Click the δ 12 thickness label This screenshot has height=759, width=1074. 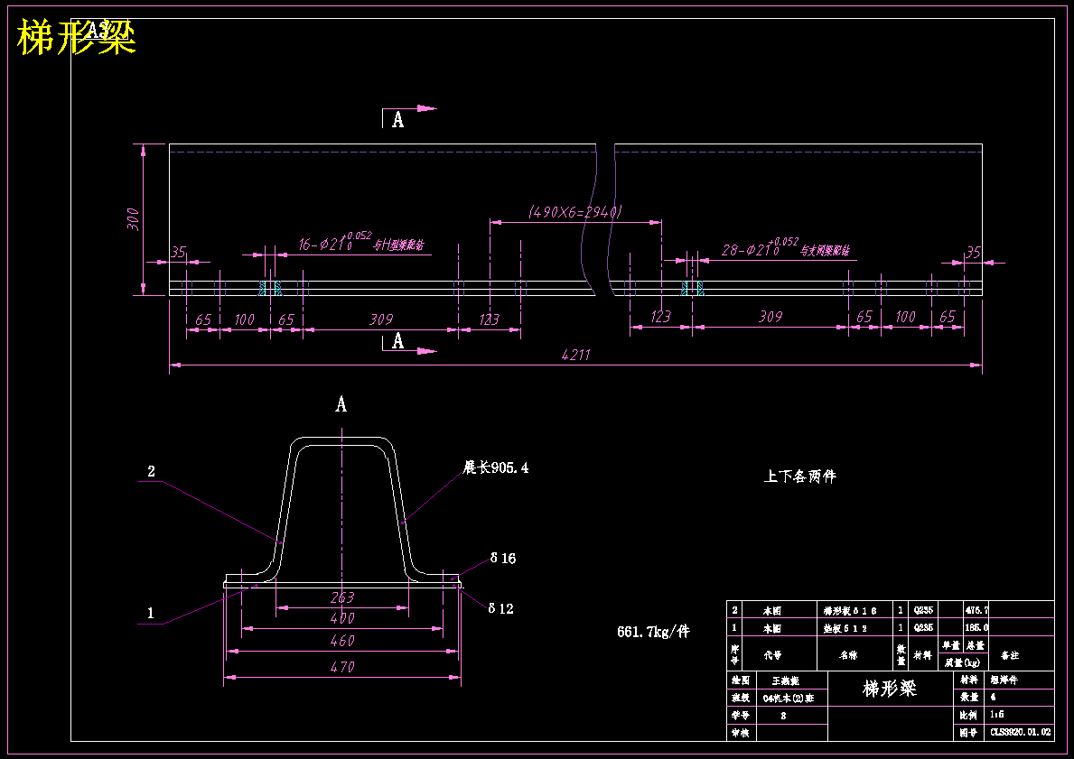(500, 608)
